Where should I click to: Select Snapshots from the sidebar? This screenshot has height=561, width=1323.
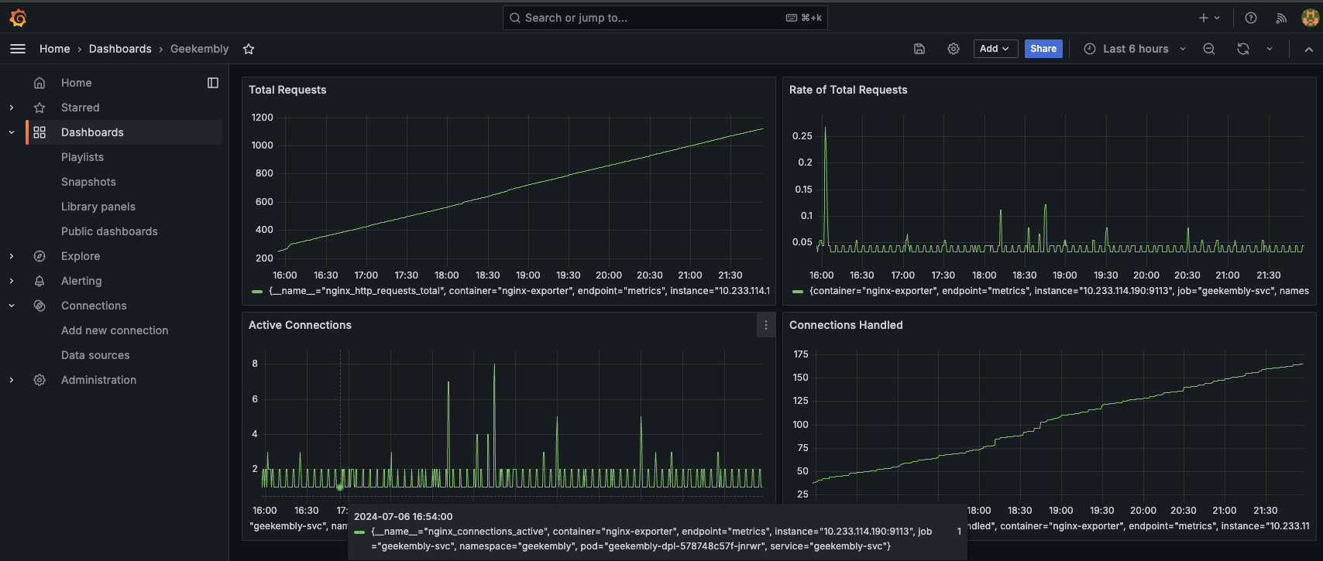coord(88,182)
